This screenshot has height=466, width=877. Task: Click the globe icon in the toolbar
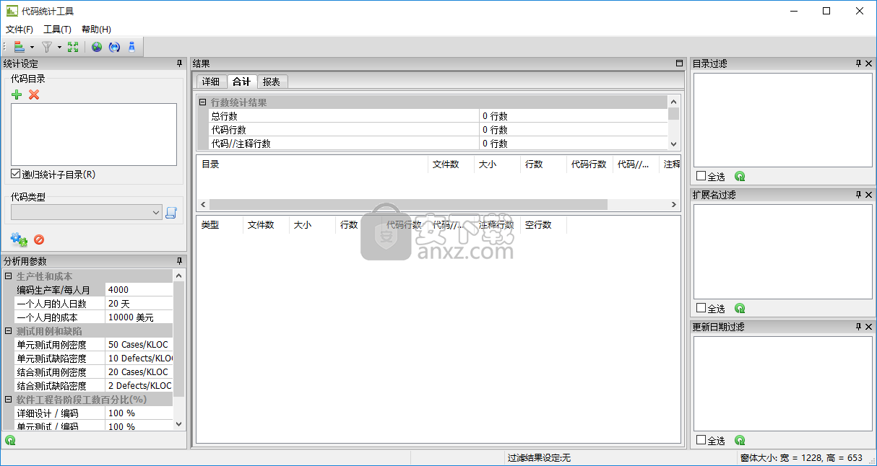click(x=97, y=47)
